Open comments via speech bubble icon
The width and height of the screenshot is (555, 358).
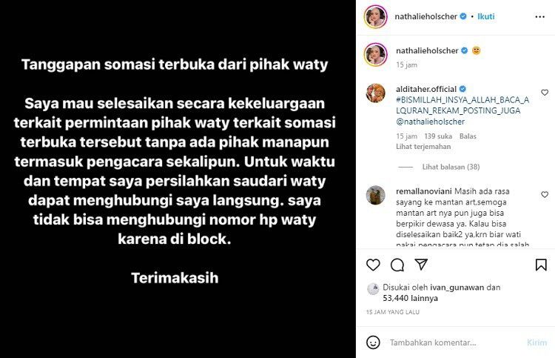397,265
